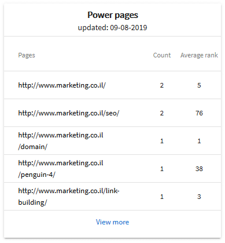The height and width of the screenshot is (243, 225).
Task: Open the marketing.co.il/seo/ page link
Action: coord(69,113)
